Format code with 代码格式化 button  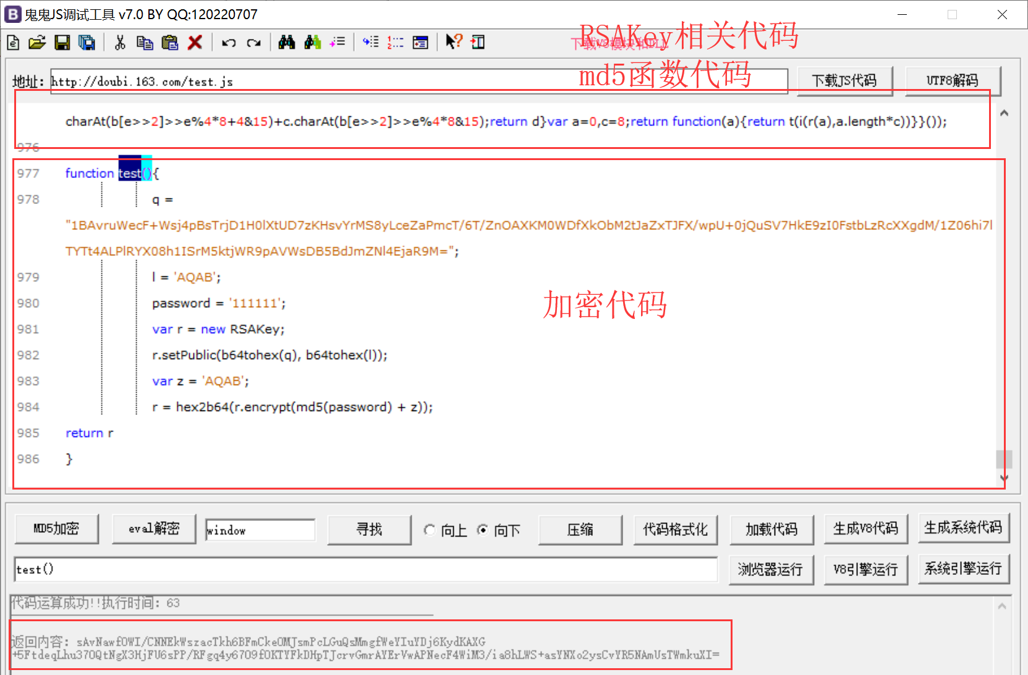coord(676,530)
